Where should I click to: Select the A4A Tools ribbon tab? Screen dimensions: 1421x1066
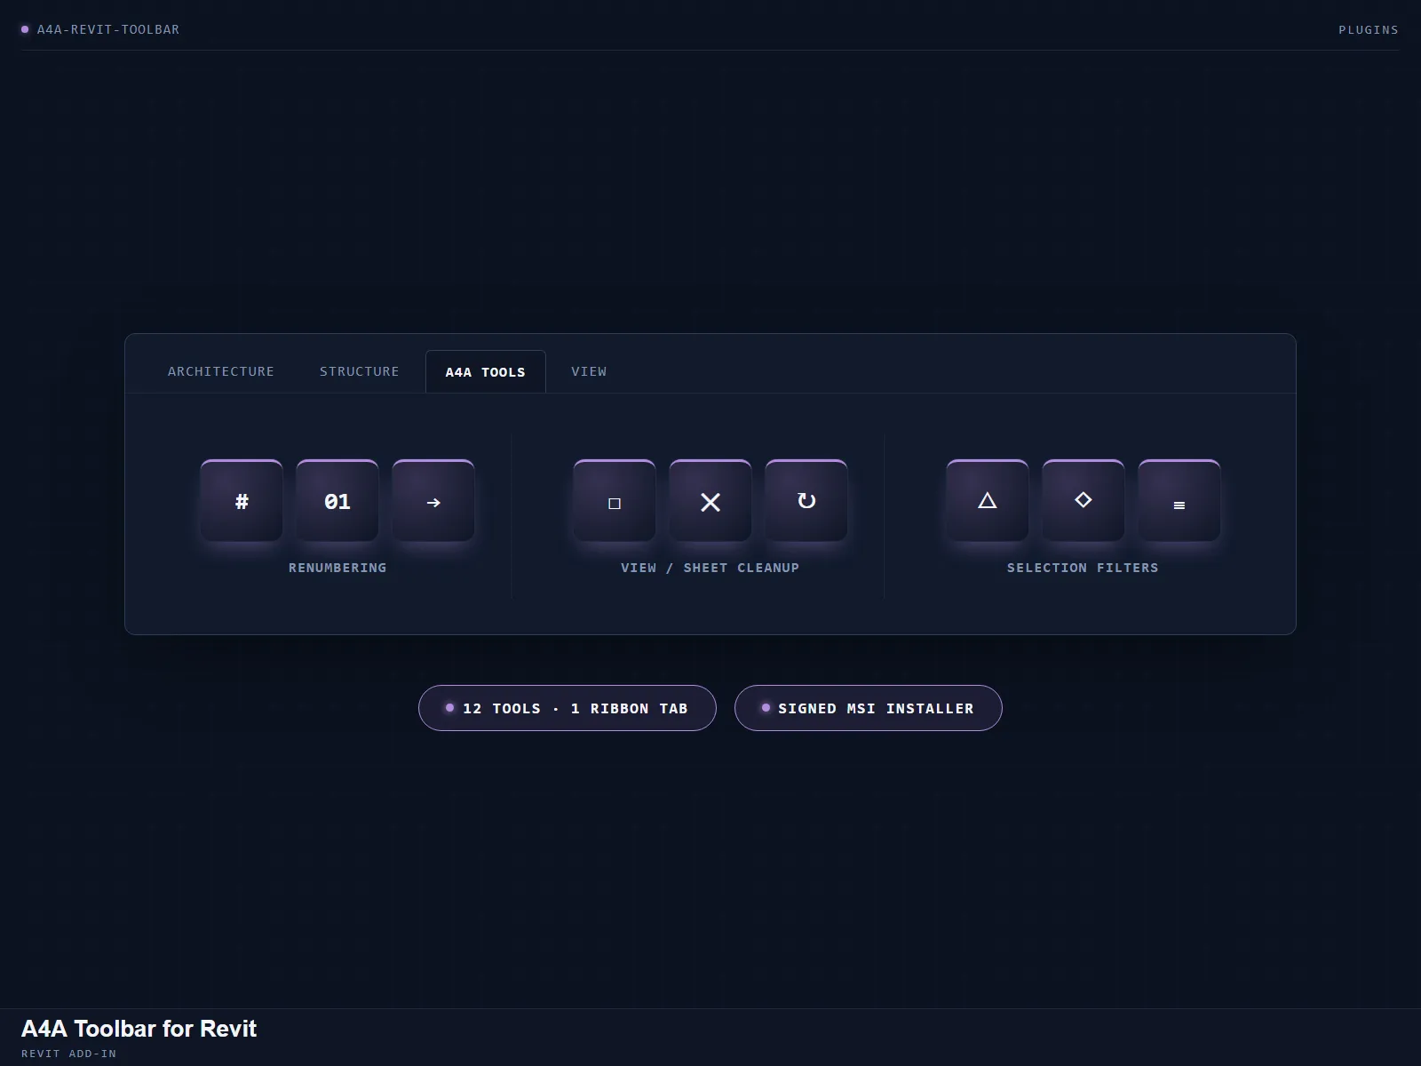point(486,371)
